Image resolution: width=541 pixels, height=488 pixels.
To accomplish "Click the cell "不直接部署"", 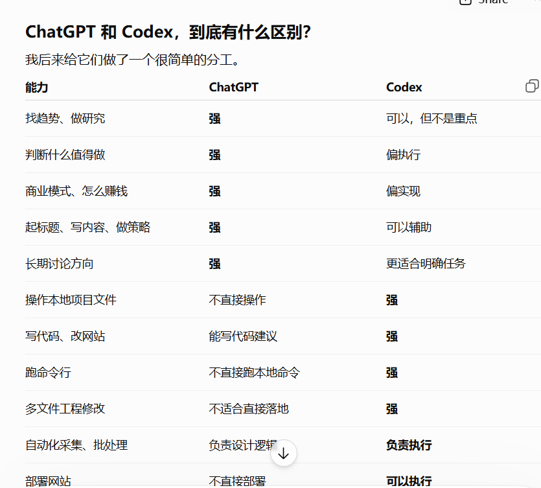I will coord(237,481).
